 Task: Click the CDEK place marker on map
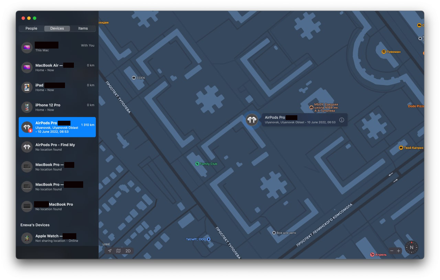click(134, 78)
